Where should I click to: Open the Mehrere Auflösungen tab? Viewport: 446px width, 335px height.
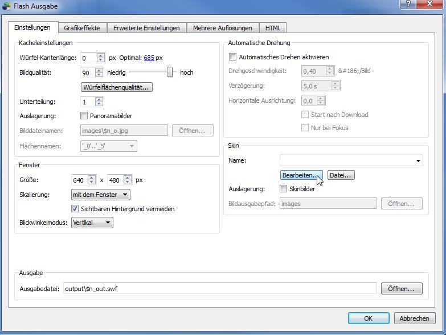[x=222, y=28]
